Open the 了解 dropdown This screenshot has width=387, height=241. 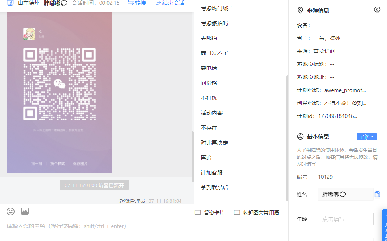point(367,137)
